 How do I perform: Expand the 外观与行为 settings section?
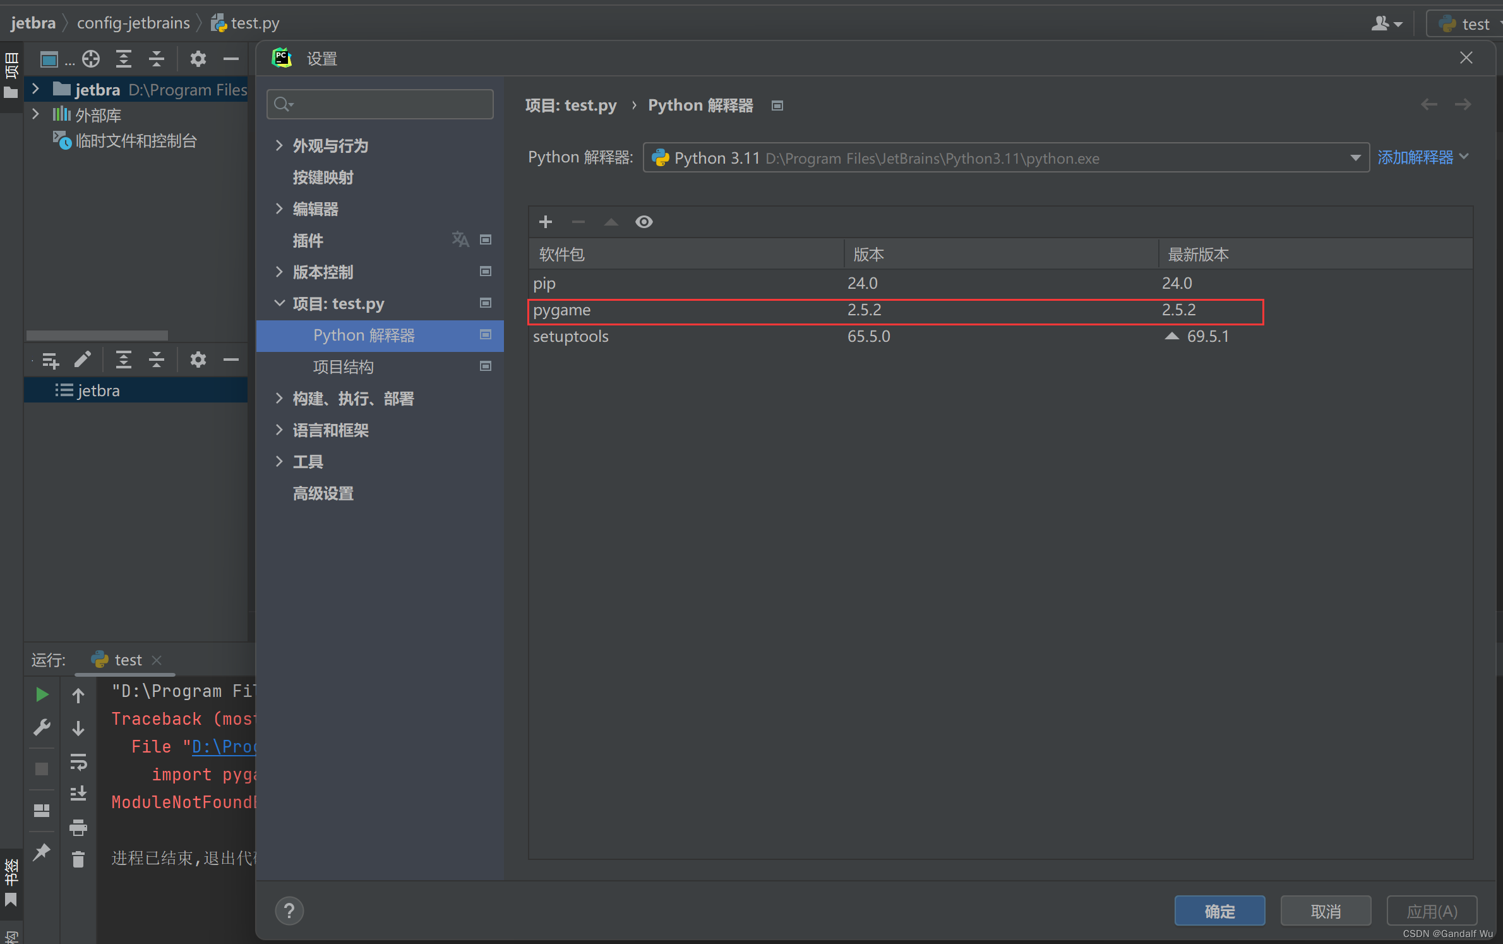(x=279, y=145)
